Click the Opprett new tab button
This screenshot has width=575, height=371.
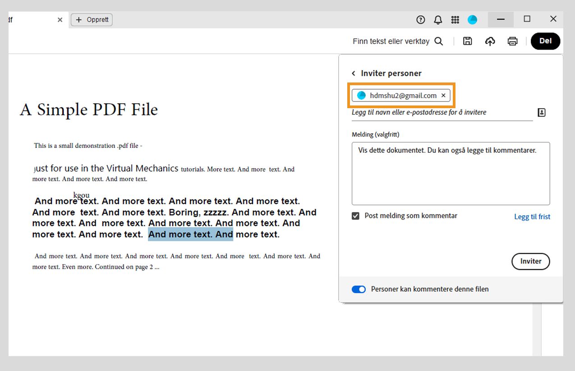coord(92,20)
